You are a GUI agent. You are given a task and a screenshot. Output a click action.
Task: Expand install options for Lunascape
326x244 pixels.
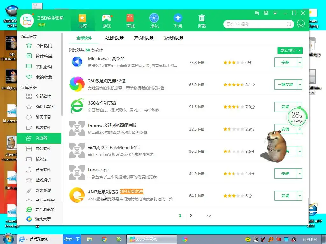[300, 174]
